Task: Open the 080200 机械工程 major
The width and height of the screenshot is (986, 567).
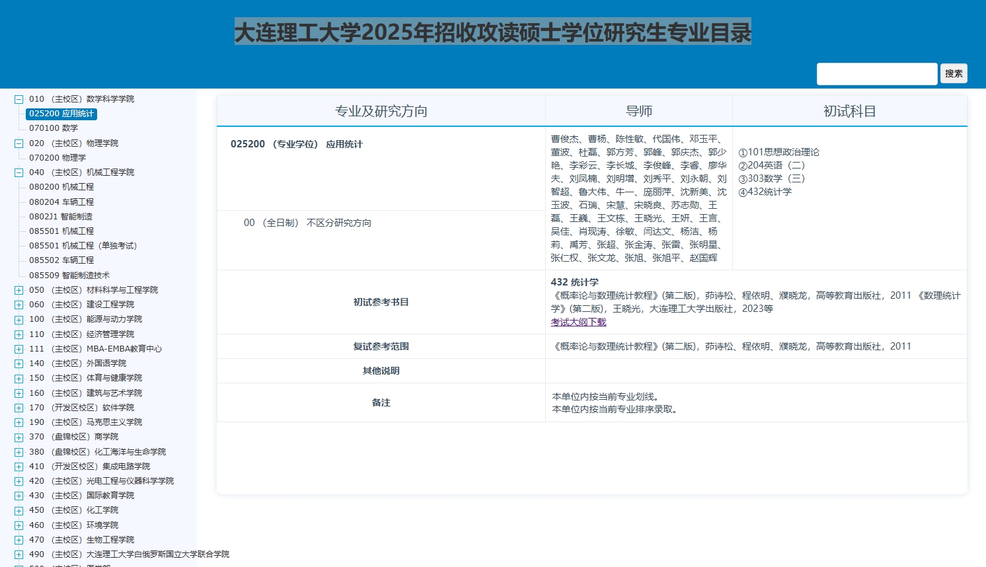Action: point(61,187)
